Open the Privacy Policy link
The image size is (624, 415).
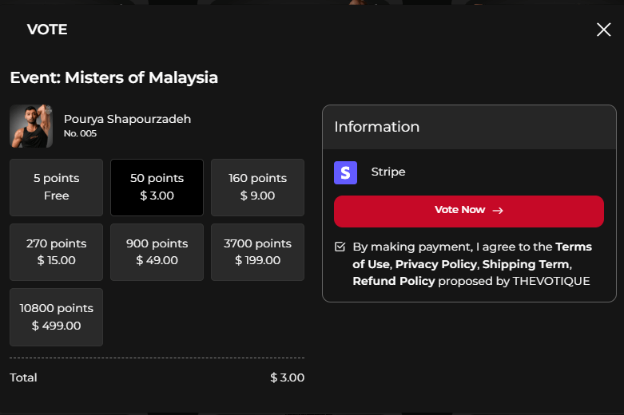click(435, 264)
